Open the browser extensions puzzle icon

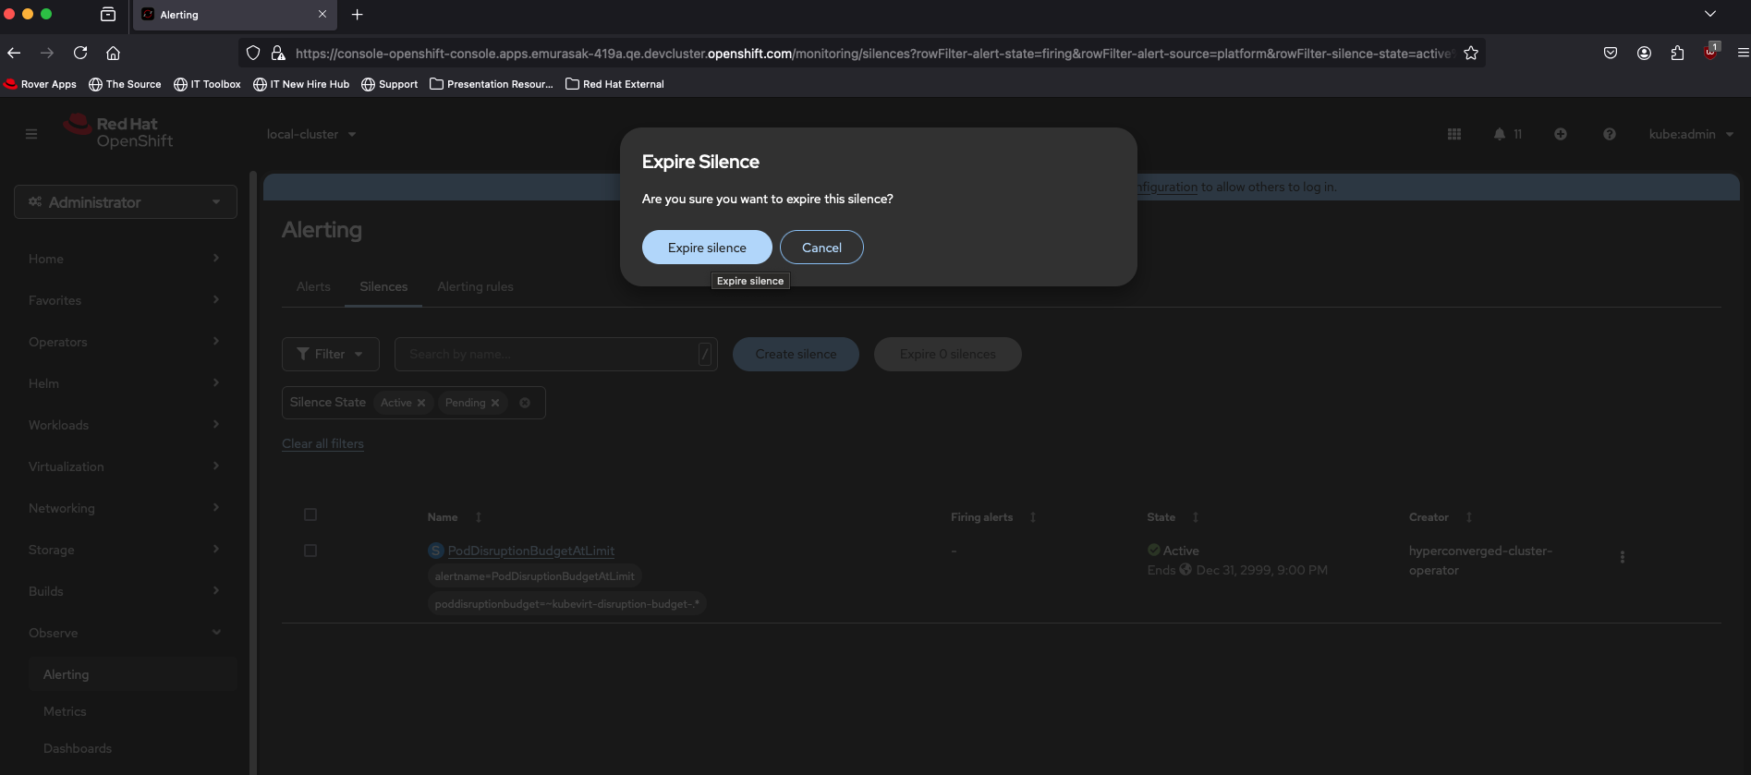click(x=1677, y=53)
